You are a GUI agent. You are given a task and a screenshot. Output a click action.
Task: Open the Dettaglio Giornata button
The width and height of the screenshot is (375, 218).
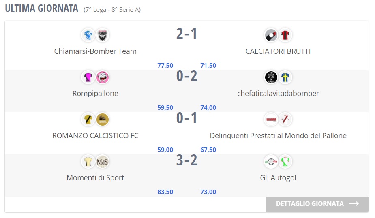[317, 204]
